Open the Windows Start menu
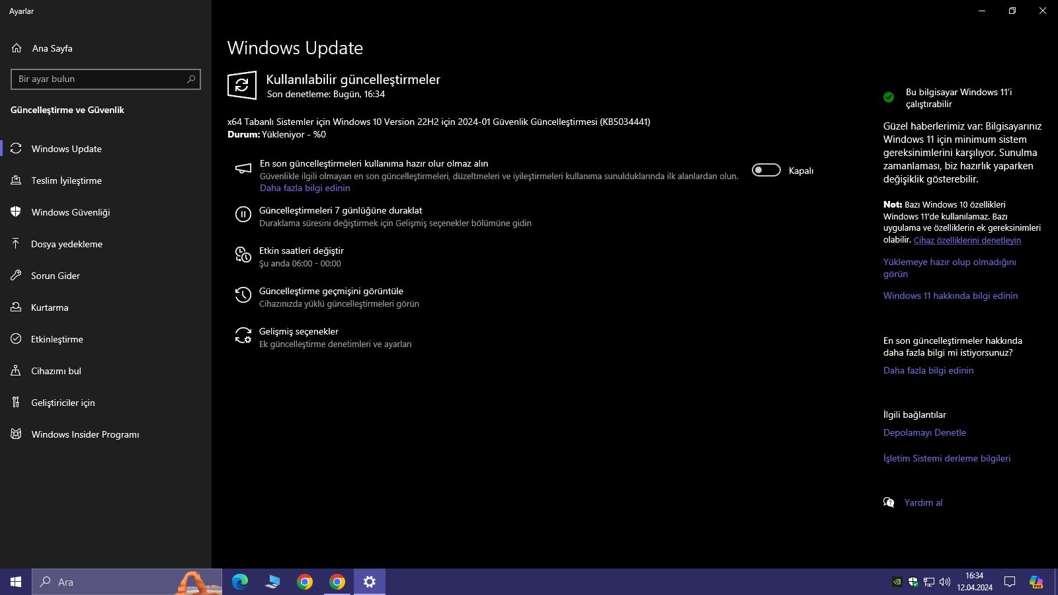The width and height of the screenshot is (1058, 595). coord(16,582)
